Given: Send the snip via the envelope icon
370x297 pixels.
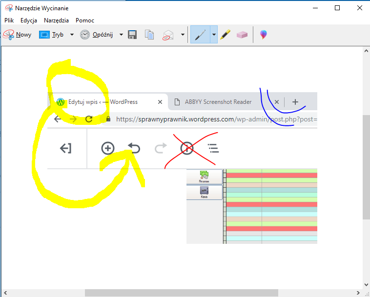Looking at the screenshot, I should tap(168, 35).
